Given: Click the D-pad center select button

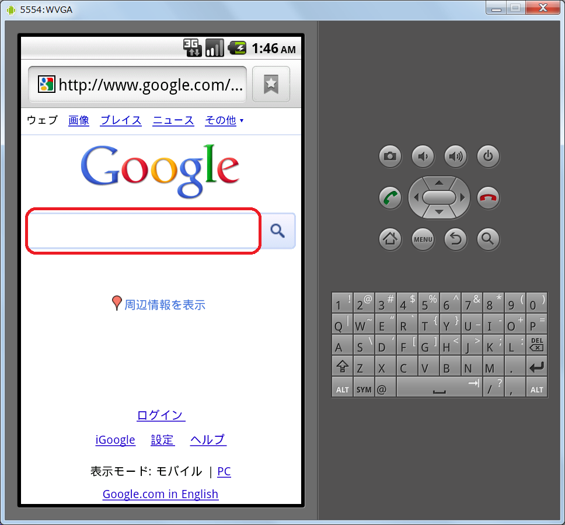Looking at the screenshot, I should [x=440, y=197].
